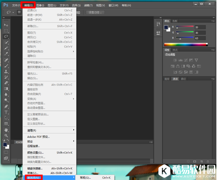The image size is (217, 180).
Task: Choose the Hand tool
Action: (6, 130)
